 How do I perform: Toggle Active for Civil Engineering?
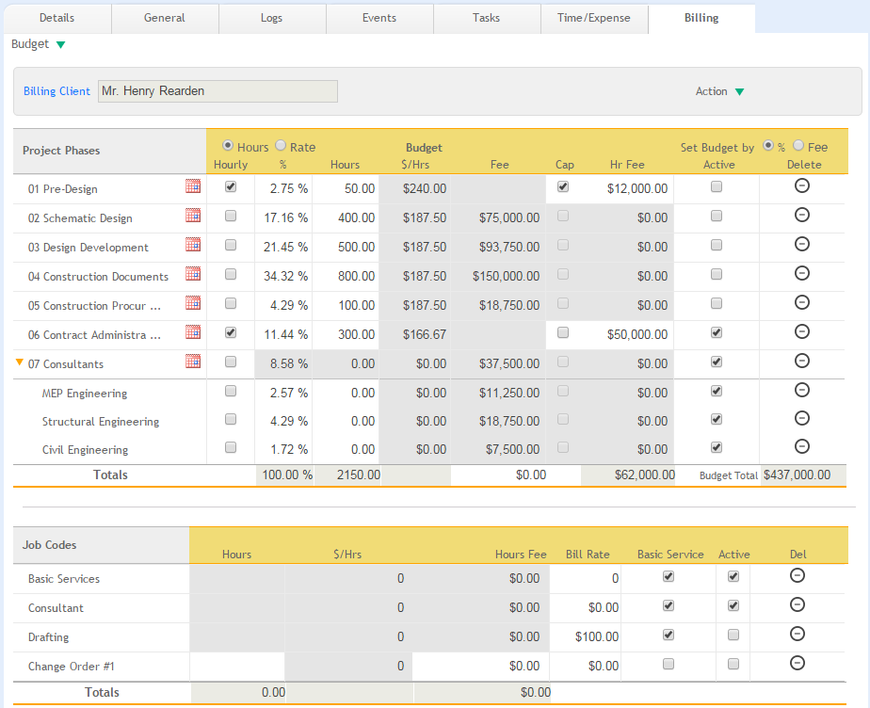pos(717,448)
